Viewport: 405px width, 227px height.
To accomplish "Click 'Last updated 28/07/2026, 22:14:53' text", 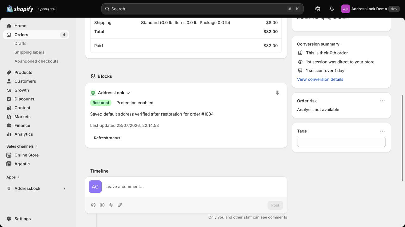I will [125, 125].
